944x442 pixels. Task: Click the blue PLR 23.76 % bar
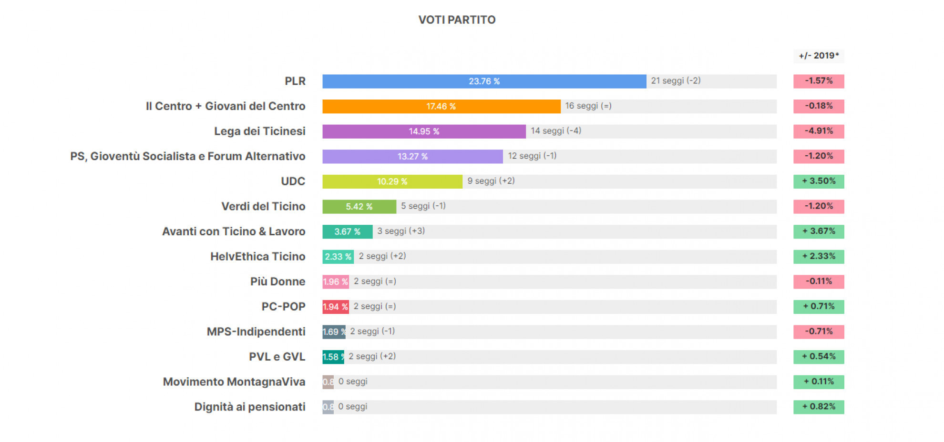click(x=484, y=81)
